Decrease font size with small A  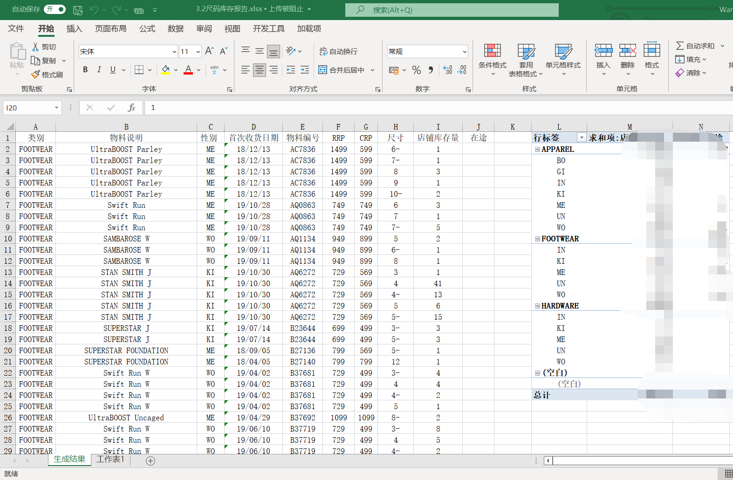pos(224,51)
